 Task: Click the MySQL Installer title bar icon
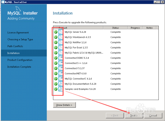tap(3, 2)
